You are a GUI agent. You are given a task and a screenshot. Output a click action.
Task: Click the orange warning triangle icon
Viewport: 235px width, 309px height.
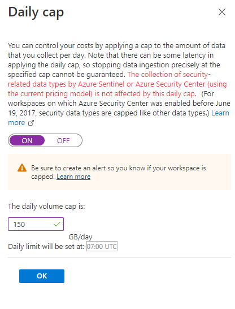point(22,168)
